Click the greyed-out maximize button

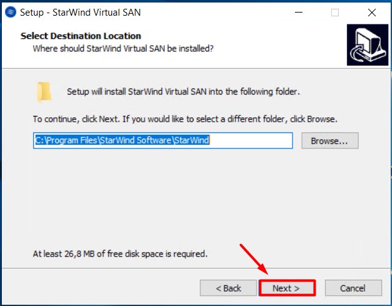(335, 12)
